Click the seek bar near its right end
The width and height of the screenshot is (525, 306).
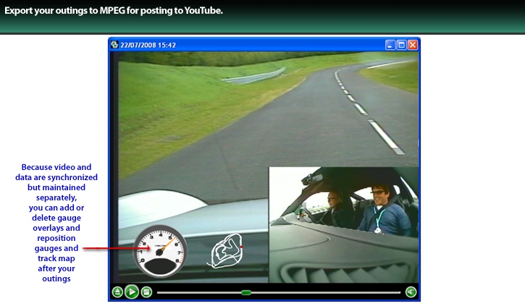tap(391, 292)
